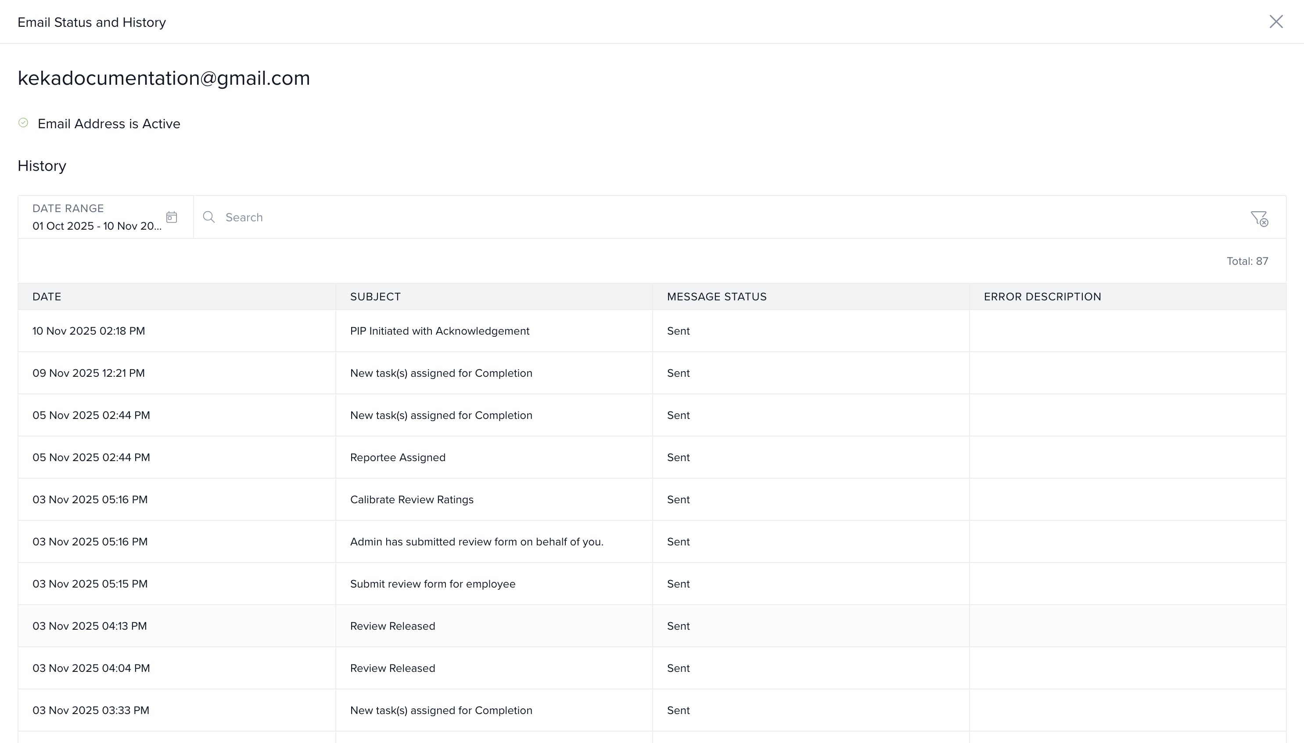
Task: Click Sent status of 03:33 PM email
Action: (678, 711)
